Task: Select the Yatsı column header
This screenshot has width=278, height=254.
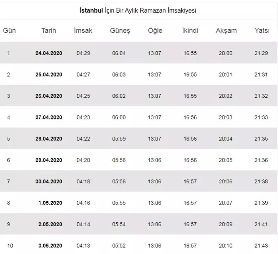Action: coord(262,30)
